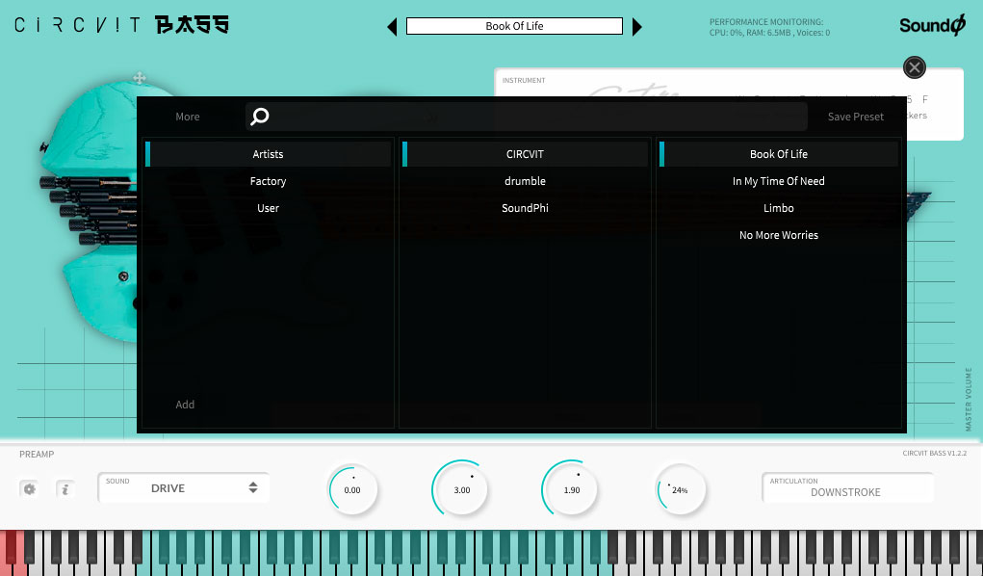
Task: Open the DRIVE sound dropdown
Action: 183,488
